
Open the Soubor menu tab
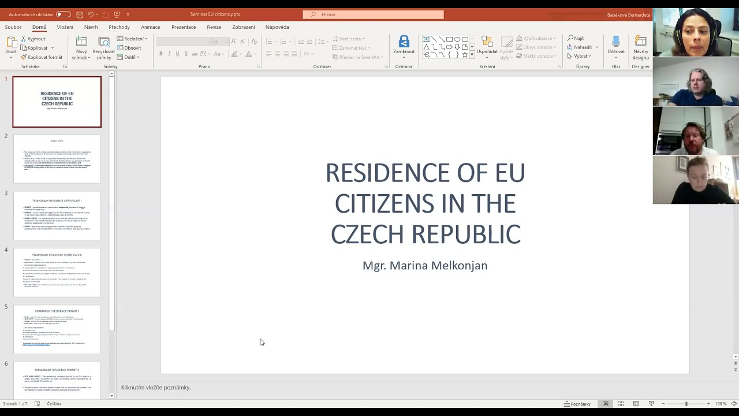pyautogui.click(x=13, y=27)
